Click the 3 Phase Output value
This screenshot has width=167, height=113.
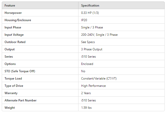[92, 49]
